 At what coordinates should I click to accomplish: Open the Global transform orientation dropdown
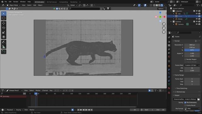(x=72, y=5)
